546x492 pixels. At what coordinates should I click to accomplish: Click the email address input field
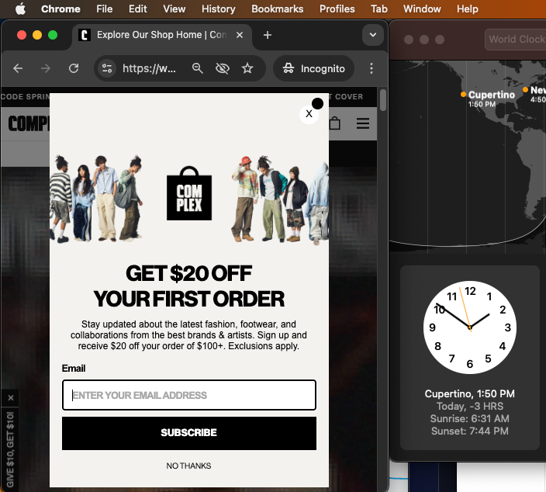coord(189,395)
